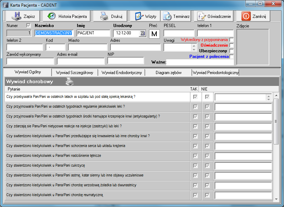Tick the Ubezpieczony checkbox
This screenshot has width=284, height=207.
coord(231,51)
